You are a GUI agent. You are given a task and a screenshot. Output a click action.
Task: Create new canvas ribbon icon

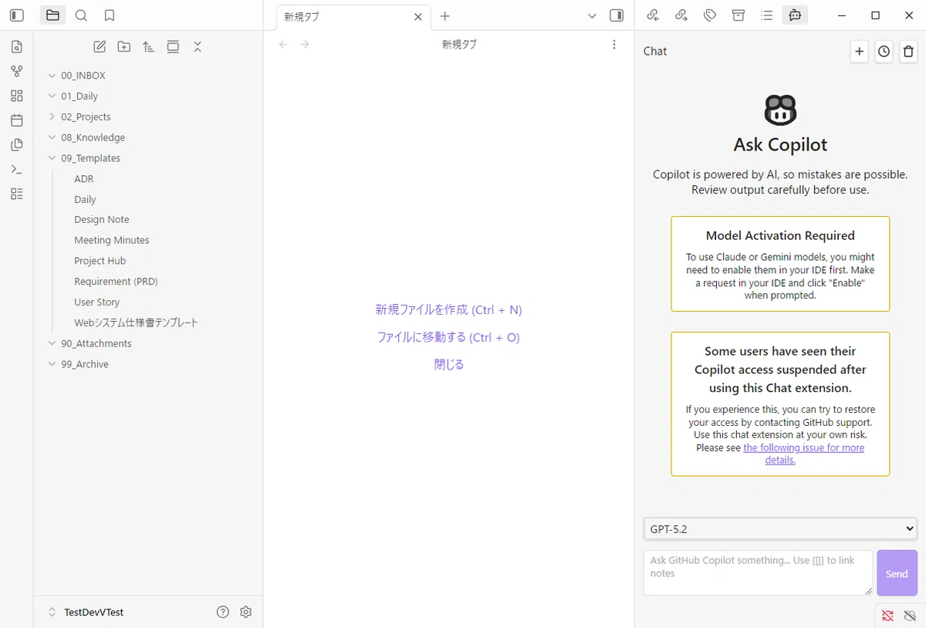pos(17,96)
